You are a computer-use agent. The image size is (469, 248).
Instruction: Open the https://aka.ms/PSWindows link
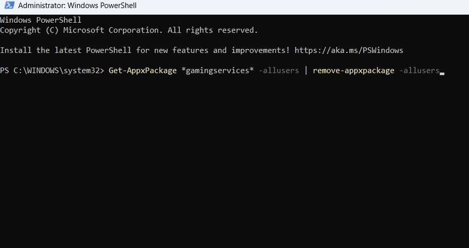349,50
